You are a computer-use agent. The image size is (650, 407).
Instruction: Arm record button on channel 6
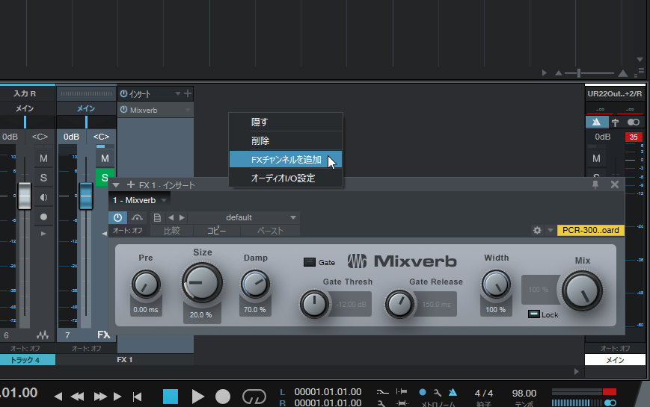43,217
